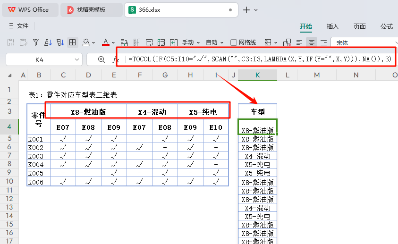
Task: Click the unsaved dot on 366.xlsx tab
Action: (230, 10)
